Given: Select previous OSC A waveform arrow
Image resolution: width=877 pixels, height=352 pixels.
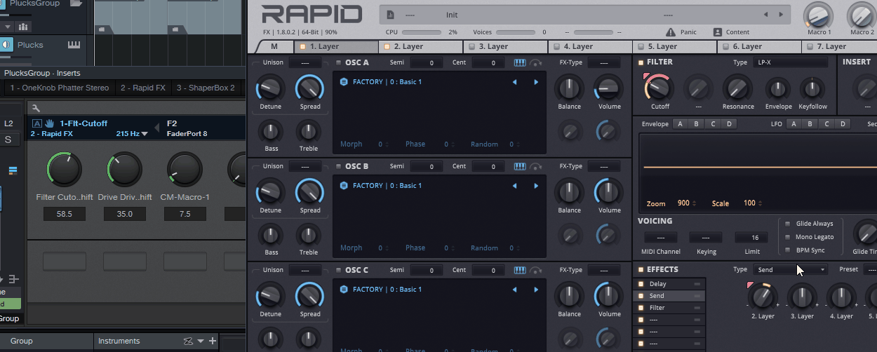Looking at the screenshot, I should [x=514, y=82].
